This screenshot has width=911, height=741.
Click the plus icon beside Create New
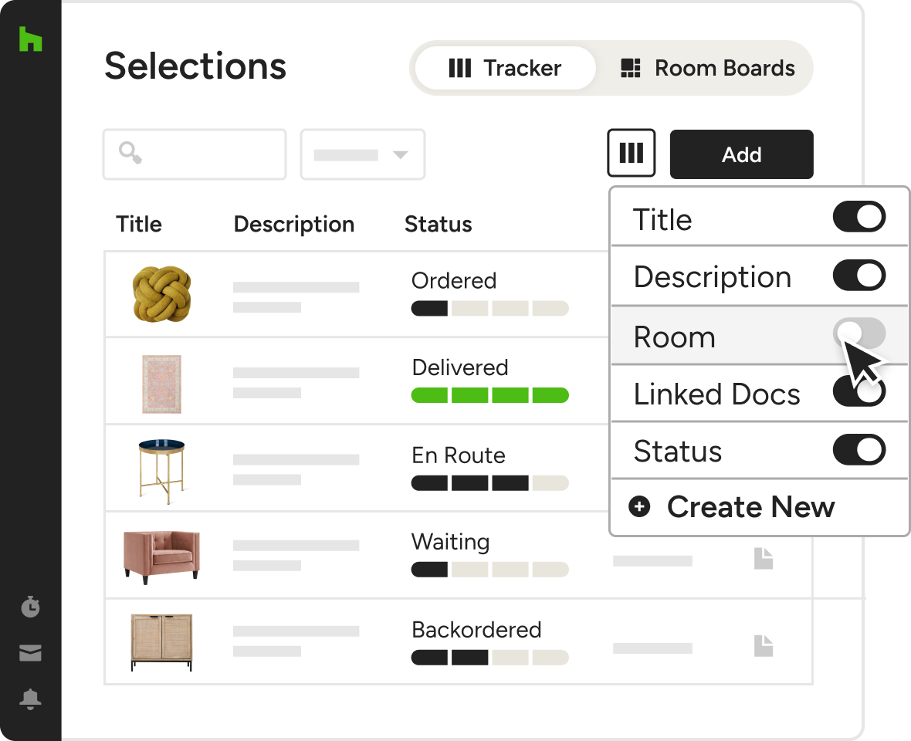pyautogui.click(x=639, y=507)
